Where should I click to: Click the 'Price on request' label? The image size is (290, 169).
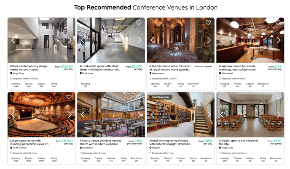tap(203, 66)
